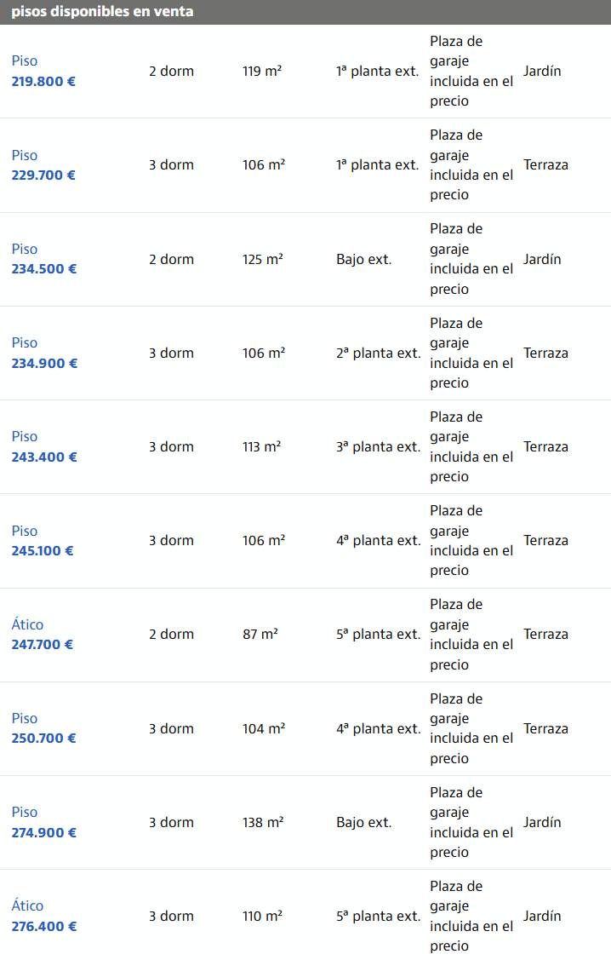The image size is (611, 960).
Task: Click the 87 m² area cell
Action: tap(260, 634)
